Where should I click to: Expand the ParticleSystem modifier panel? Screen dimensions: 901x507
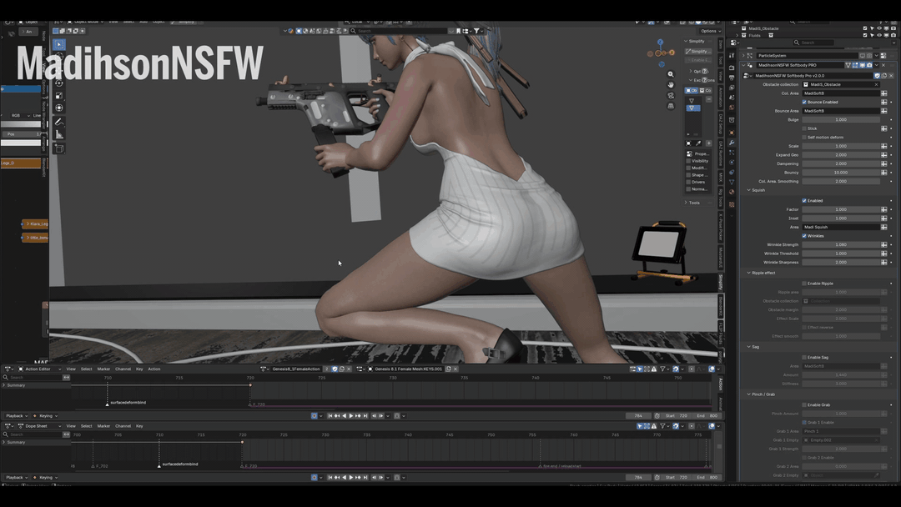743,56
